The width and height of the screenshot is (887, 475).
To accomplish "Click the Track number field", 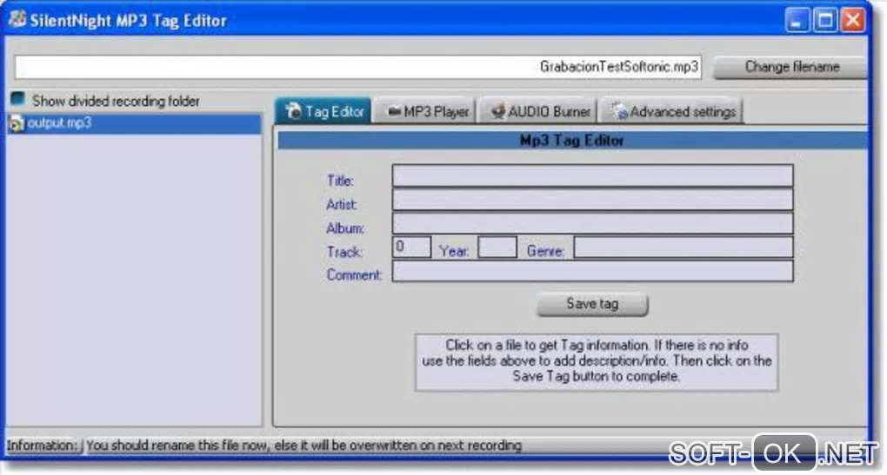I will (x=411, y=247).
